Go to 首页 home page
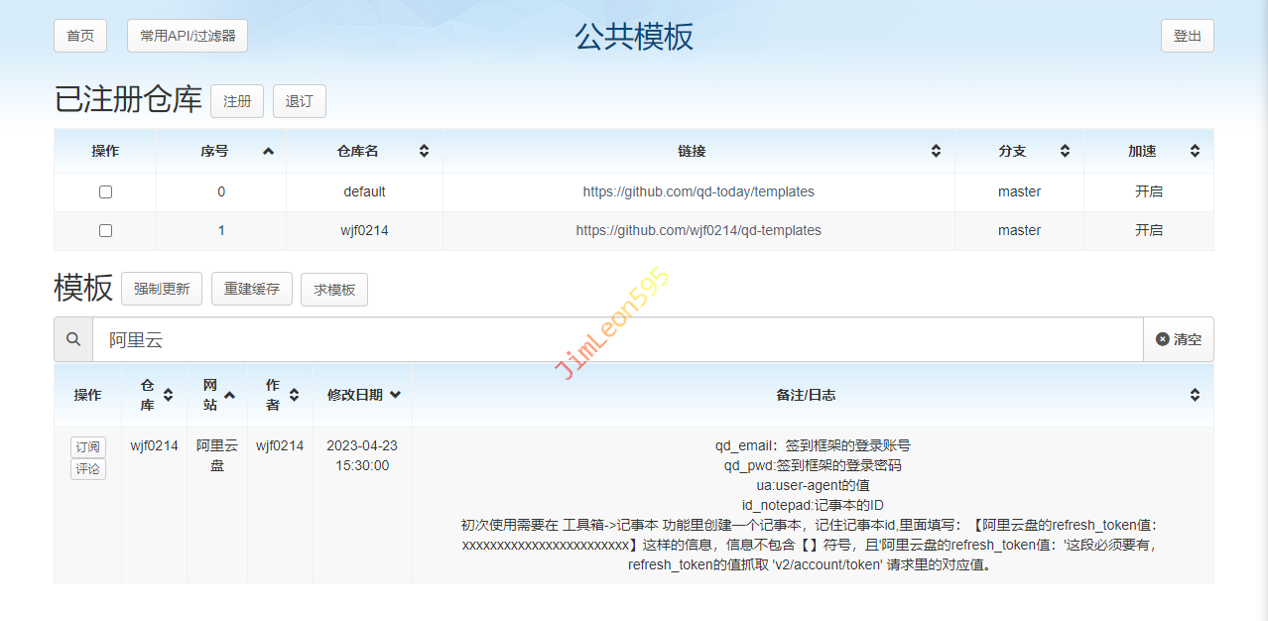 click(x=80, y=36)
